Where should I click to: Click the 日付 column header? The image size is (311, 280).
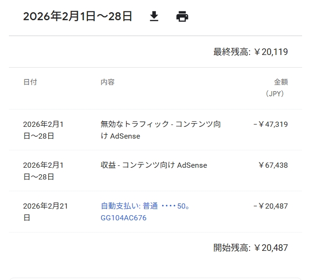pyautogui.click(x=30, y=82)
